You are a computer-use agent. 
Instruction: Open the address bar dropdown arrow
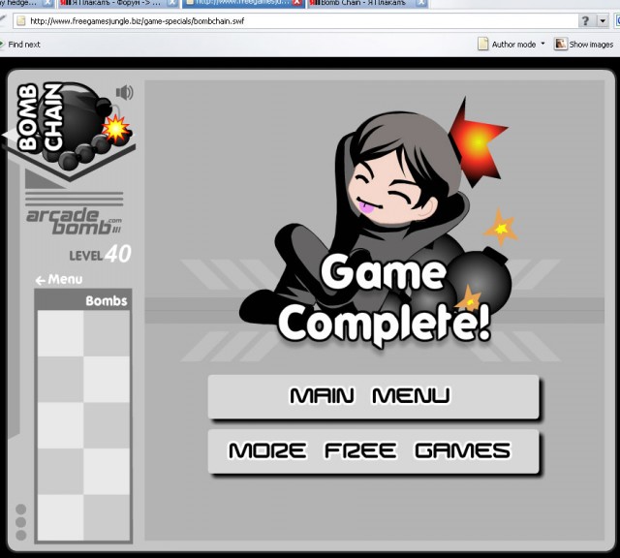(x=603, y=21)
